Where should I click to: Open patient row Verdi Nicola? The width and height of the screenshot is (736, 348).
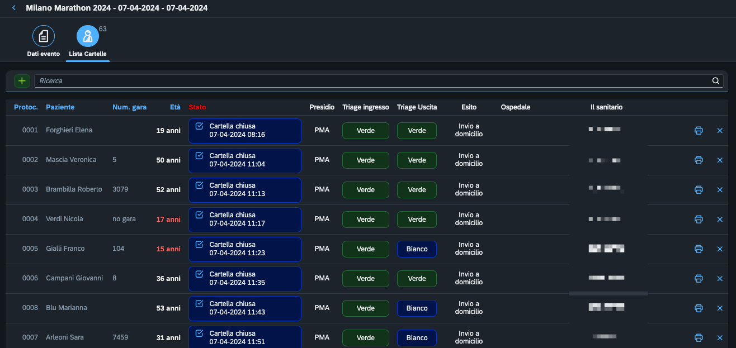coord(366,220)
